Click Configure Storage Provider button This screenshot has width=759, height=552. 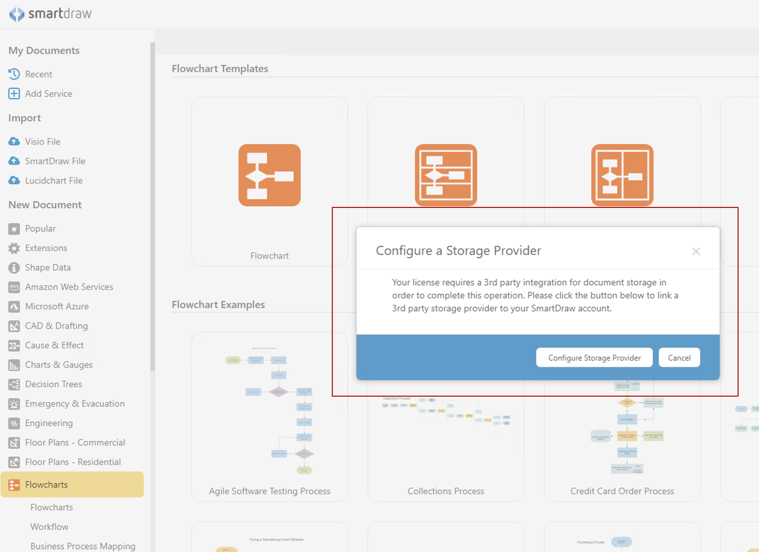coord(594,358)
